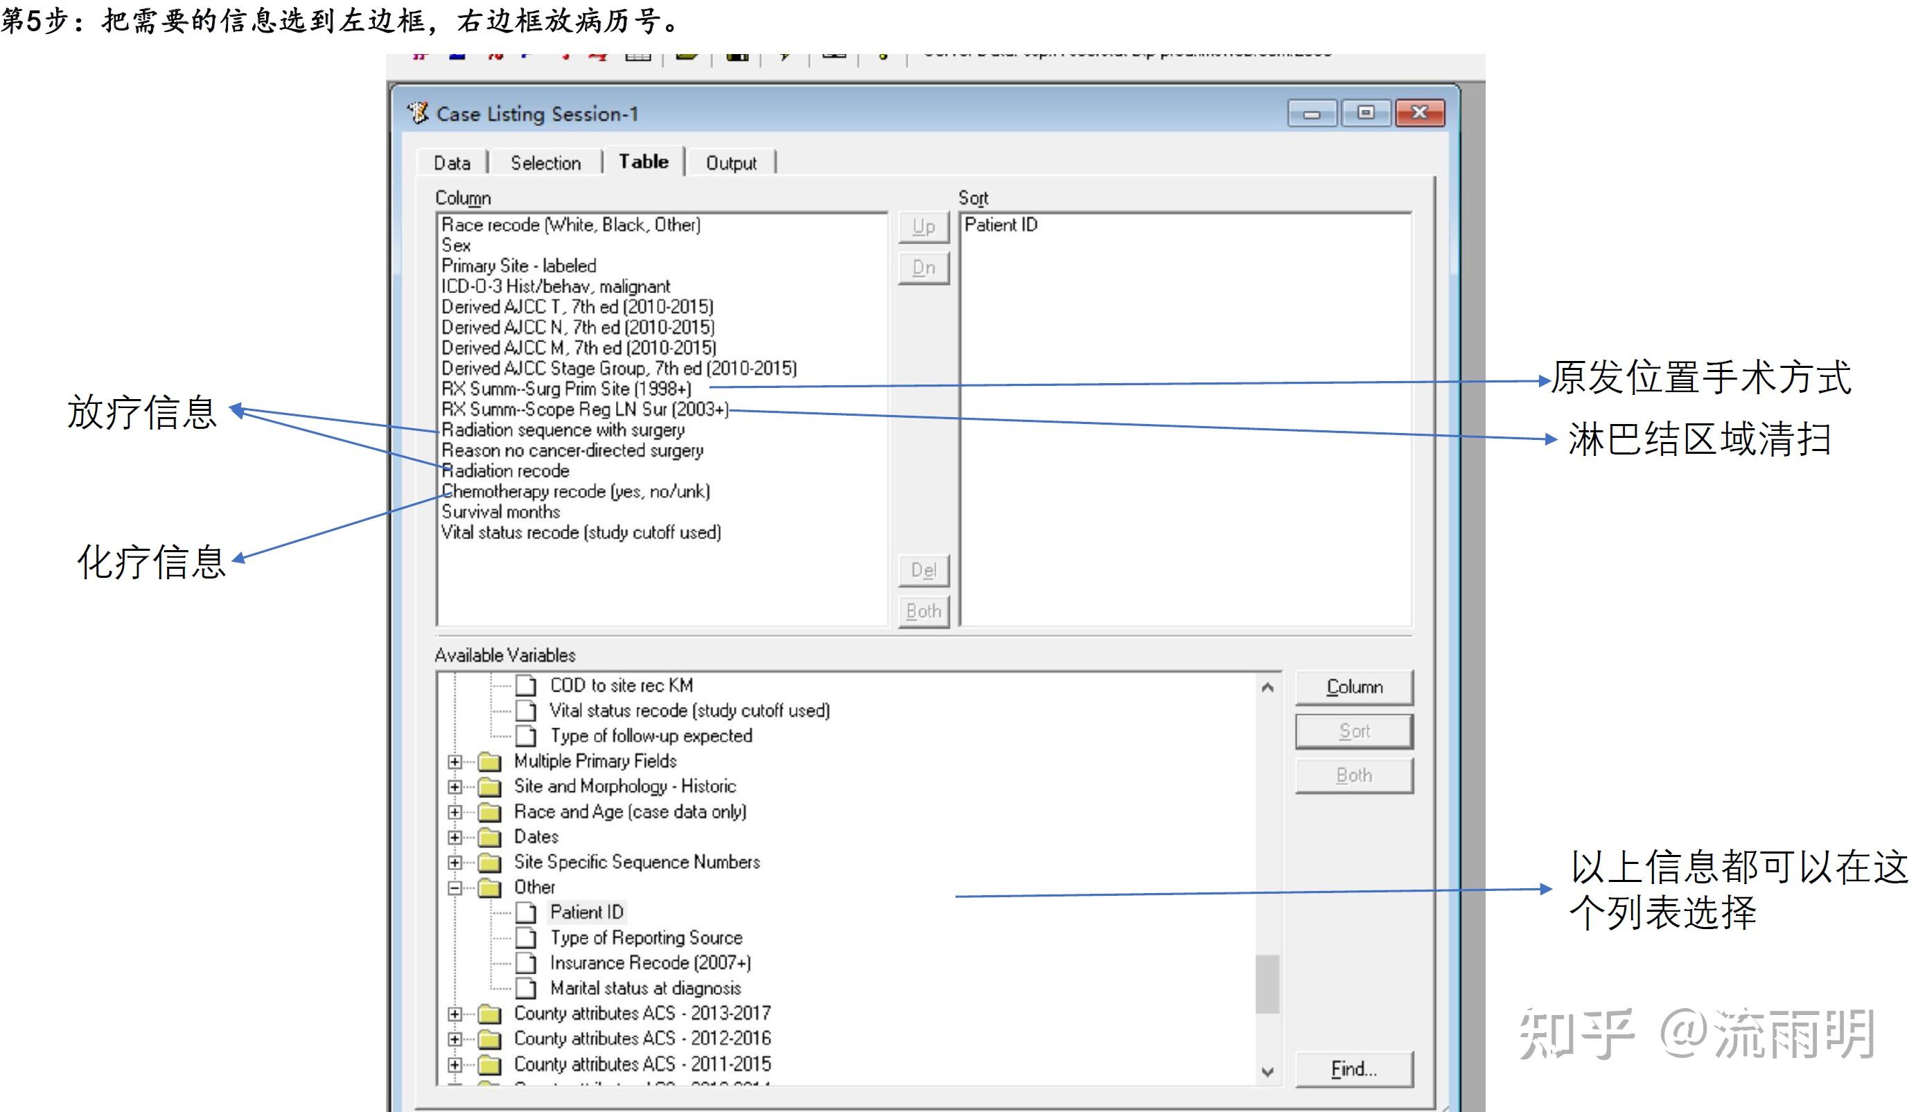1925x1112 pixels.
Task: Switch to the Selection tab
Action: click(x=545, y=163)
